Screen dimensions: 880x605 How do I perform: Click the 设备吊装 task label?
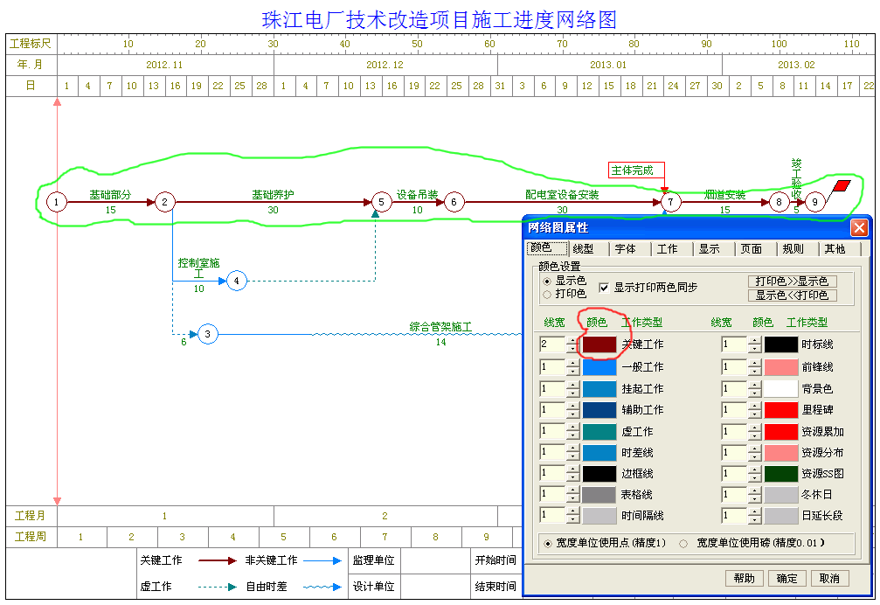coord(417,195)
